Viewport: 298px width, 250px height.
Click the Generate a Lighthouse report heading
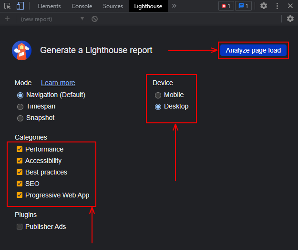[x=96, y=50]
